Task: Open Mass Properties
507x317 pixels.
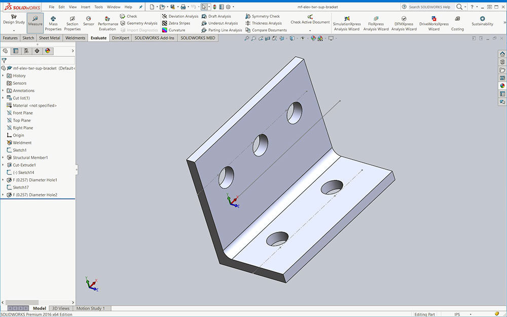Action: [x=53, y=23]
